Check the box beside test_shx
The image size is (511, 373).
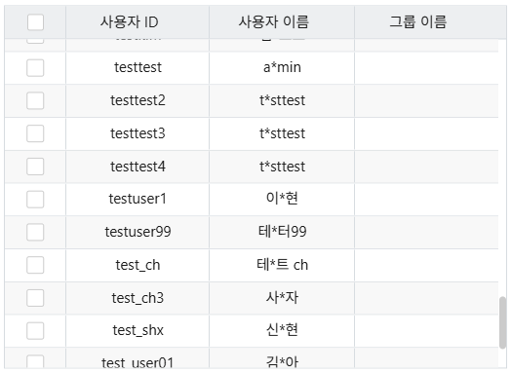click(x=35, y=331)
